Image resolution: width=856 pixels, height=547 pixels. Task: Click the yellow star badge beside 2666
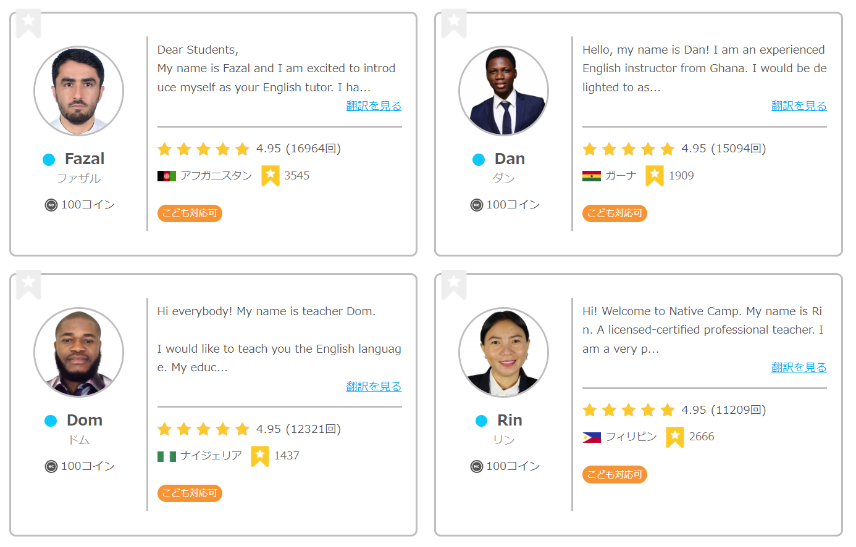pyautogui.click(x=674, y=437)
